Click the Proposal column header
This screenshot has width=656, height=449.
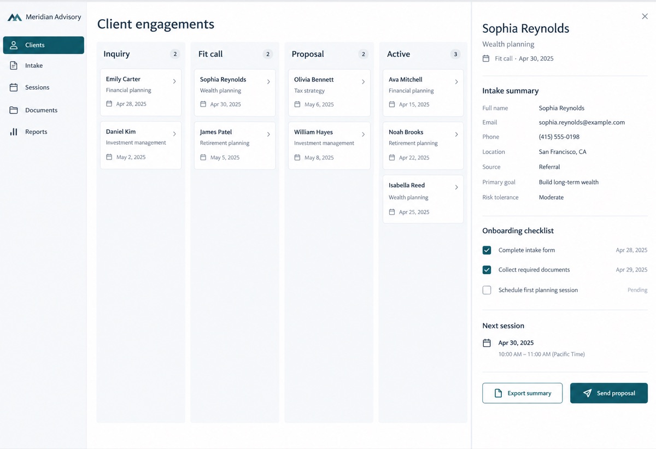pos(308,54)
